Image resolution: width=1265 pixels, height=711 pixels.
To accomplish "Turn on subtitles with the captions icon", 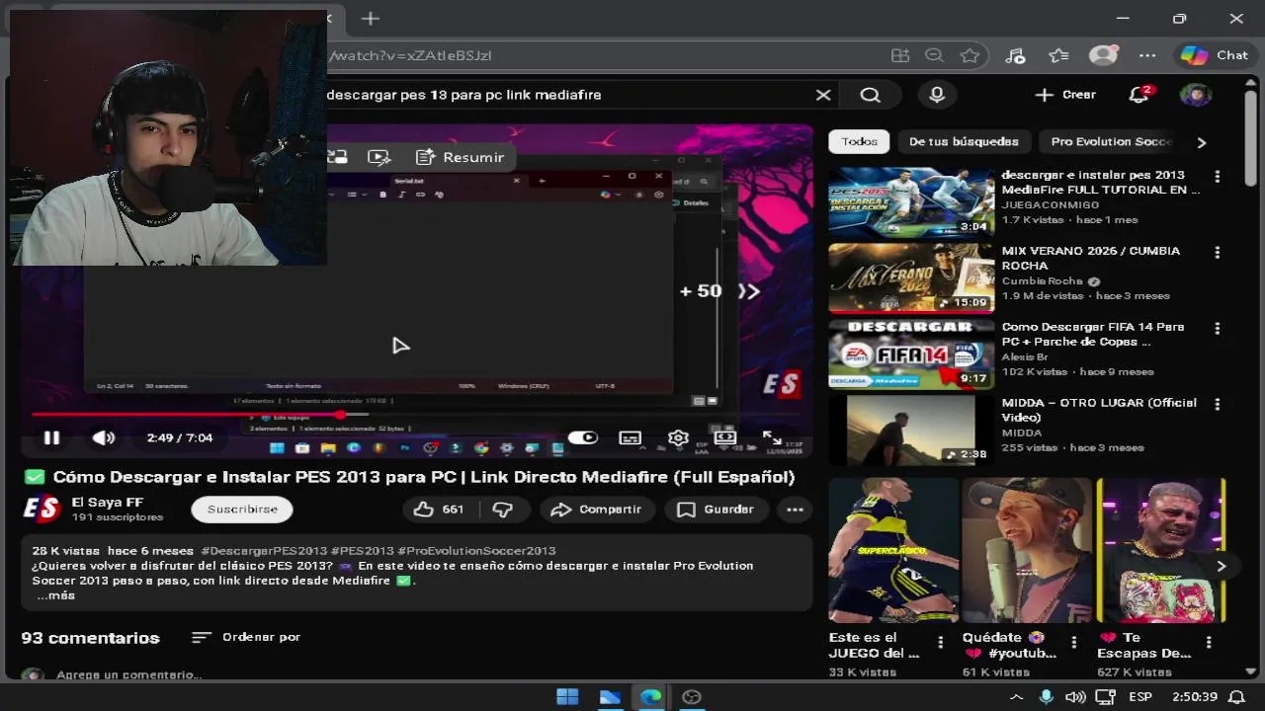I will [630, 437].
